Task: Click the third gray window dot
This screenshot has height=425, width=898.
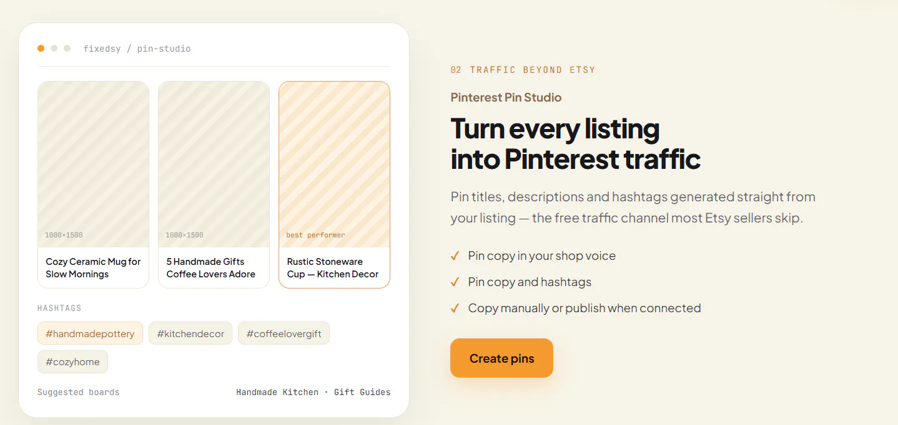Action: coord(67,48)
